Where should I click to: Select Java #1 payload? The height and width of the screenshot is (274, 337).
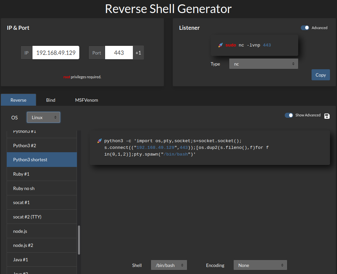pyautogui.click(x=42, y=260)
